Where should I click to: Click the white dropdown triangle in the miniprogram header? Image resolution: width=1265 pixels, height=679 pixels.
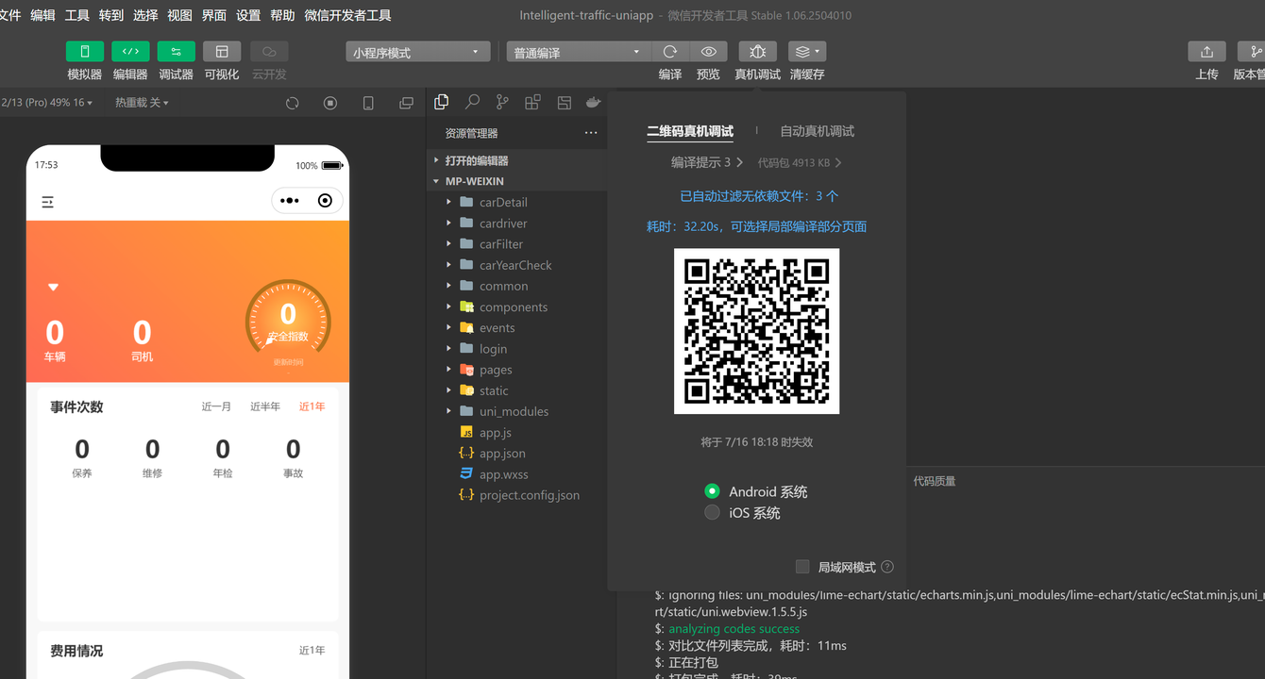click(54, 287)
